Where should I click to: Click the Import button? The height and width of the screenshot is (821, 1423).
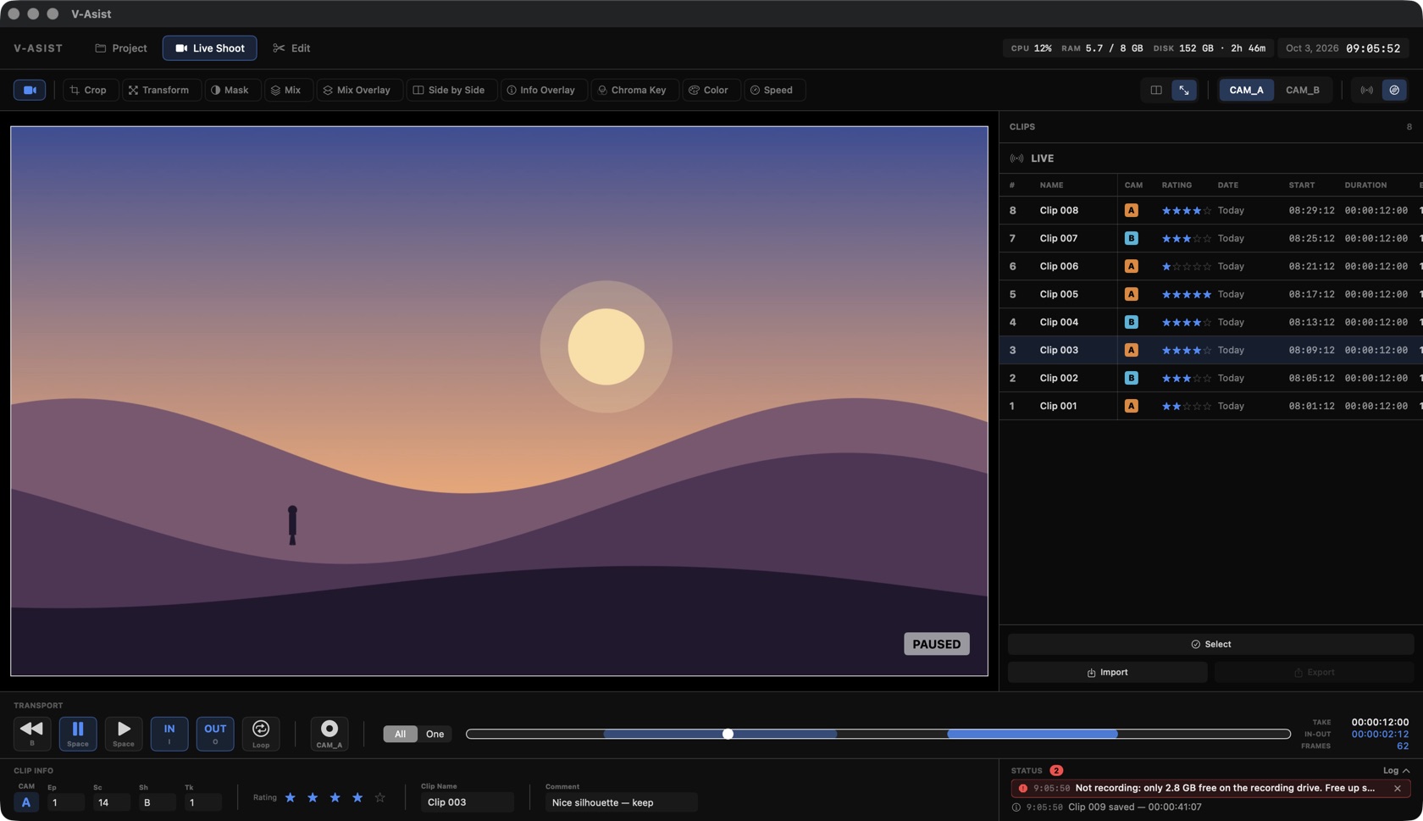coord(1107,673)
